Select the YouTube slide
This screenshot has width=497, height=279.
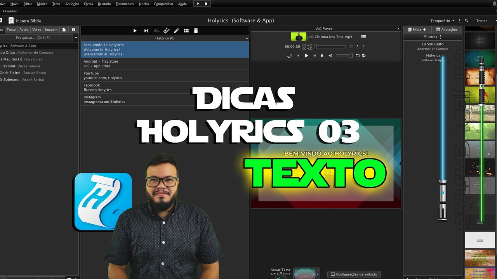click(165, 76)
